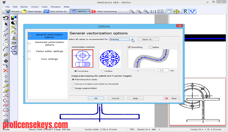The width and height of the screenshot is (228, 132).
Task: Select the arc drawing tool
Action: (x=6, y=49)
